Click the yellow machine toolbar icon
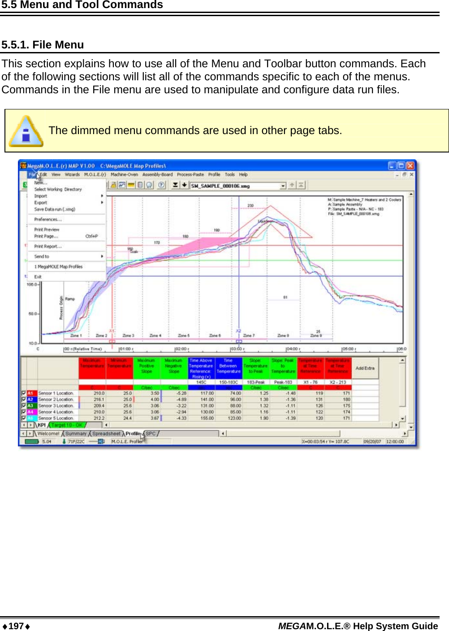The image size is (449, 631). coord(113,185)
